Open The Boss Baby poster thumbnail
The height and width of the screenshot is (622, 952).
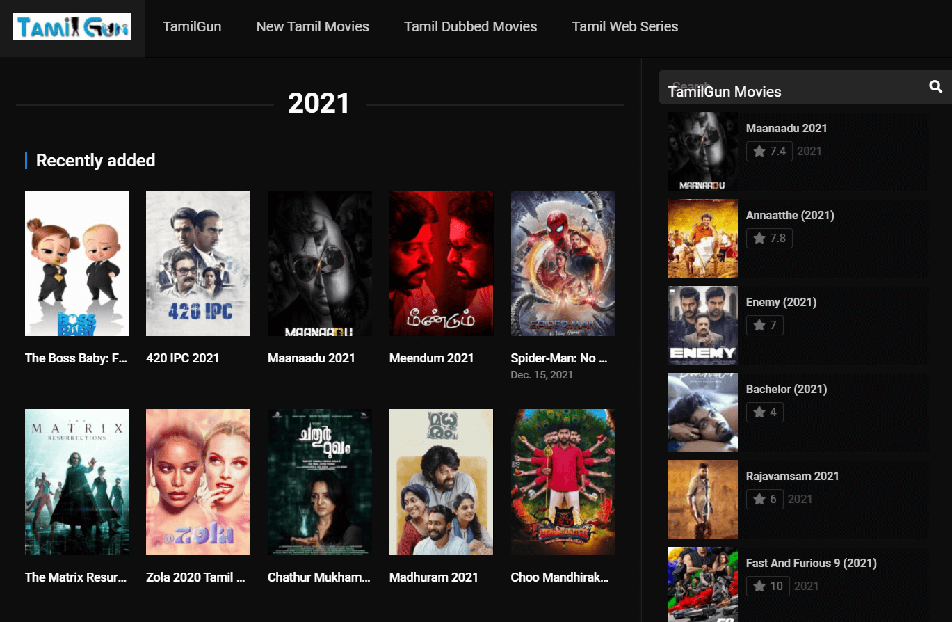[76, 264]
